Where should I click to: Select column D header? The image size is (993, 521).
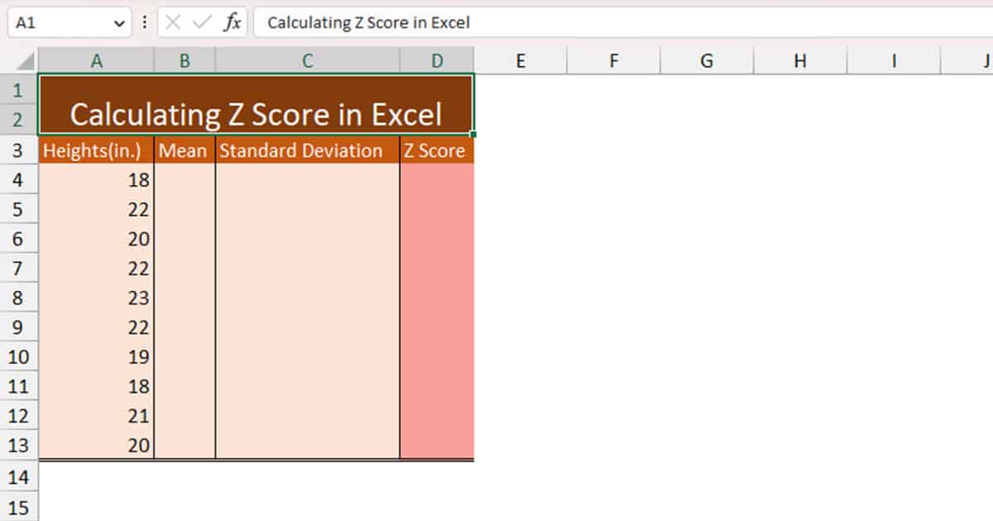tap(436, 60)
